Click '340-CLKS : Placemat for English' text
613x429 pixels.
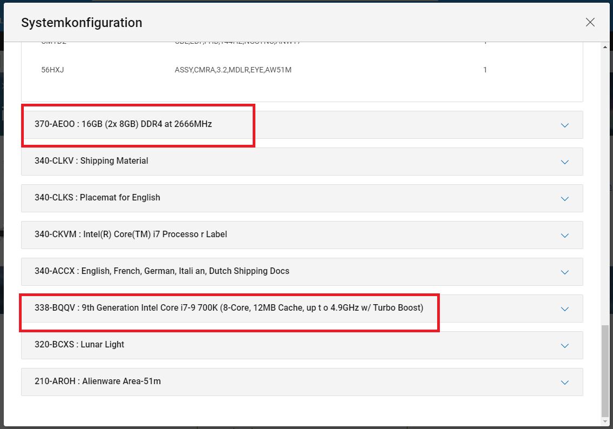click(97, 198)
